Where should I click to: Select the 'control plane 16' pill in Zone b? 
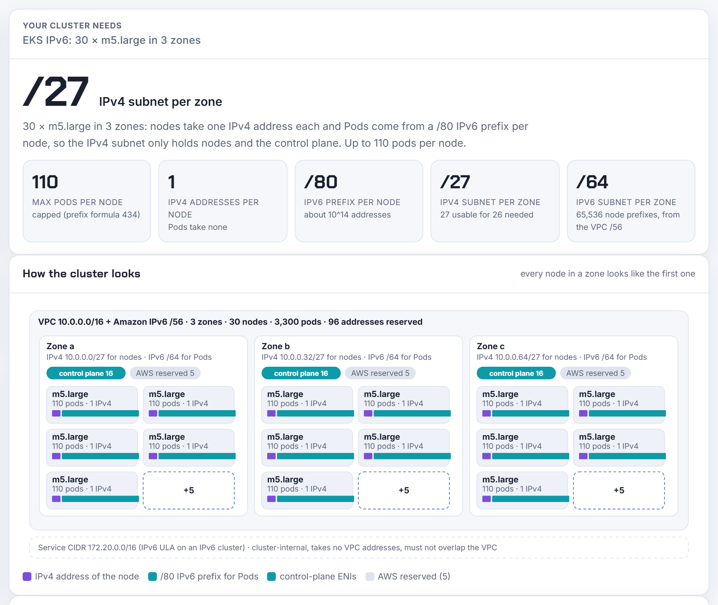(301, 373)
